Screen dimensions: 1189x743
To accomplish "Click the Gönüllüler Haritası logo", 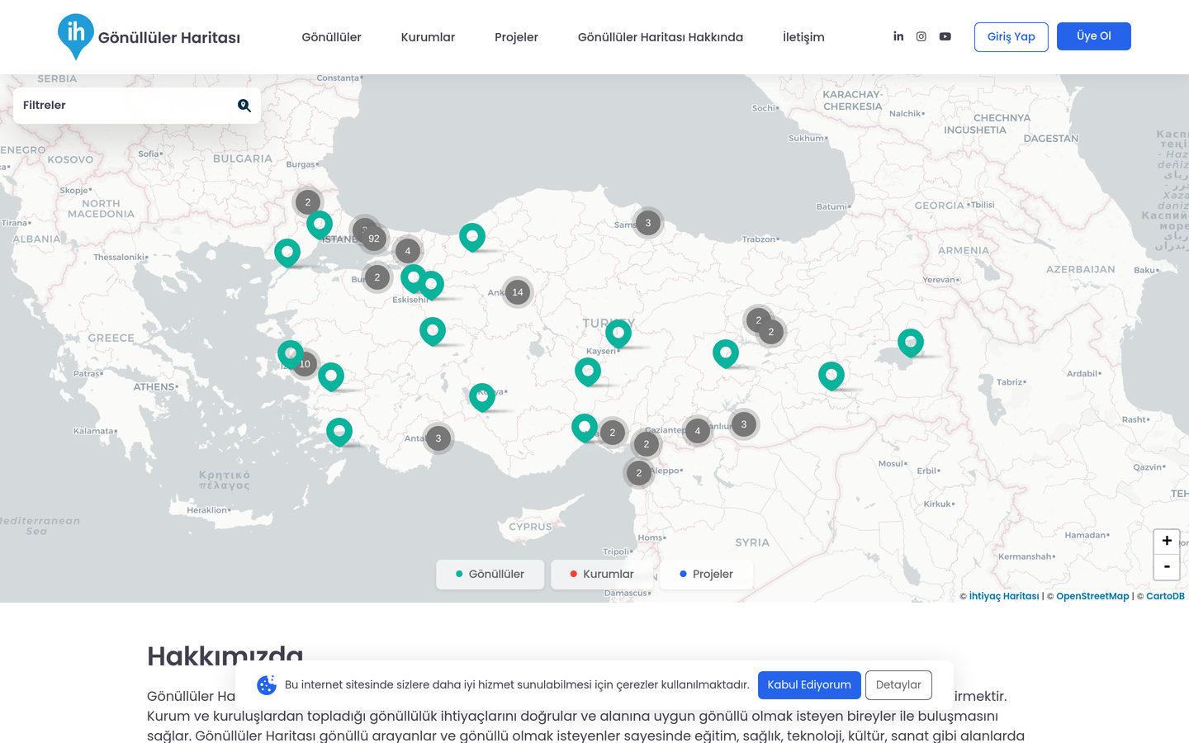I will (x=149, y=36).
